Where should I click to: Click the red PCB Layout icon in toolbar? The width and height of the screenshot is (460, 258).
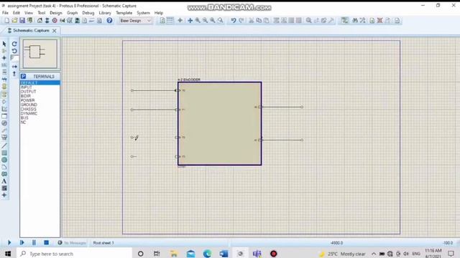(55, 21)
